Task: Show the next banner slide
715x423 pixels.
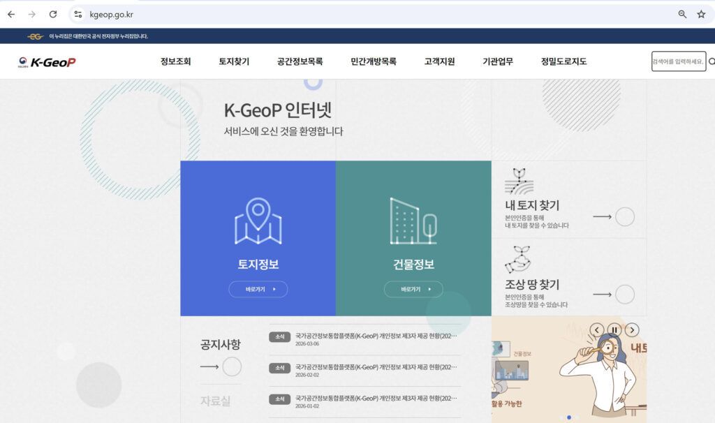Action: click(631, 329)
